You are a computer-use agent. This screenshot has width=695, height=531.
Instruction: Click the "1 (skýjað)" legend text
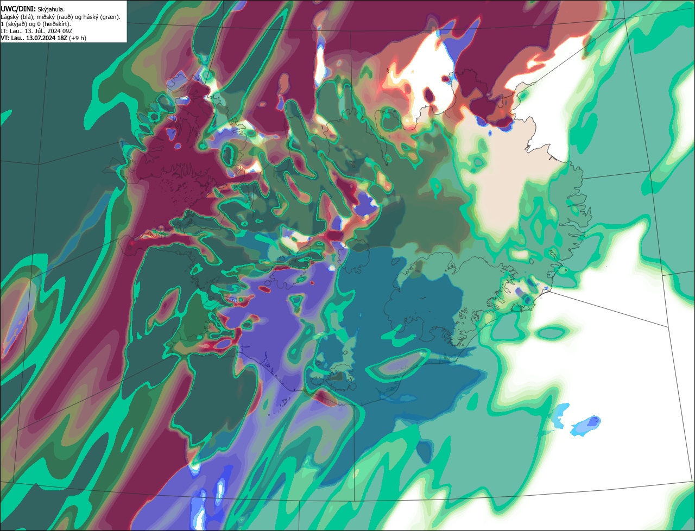coord(14,24)
